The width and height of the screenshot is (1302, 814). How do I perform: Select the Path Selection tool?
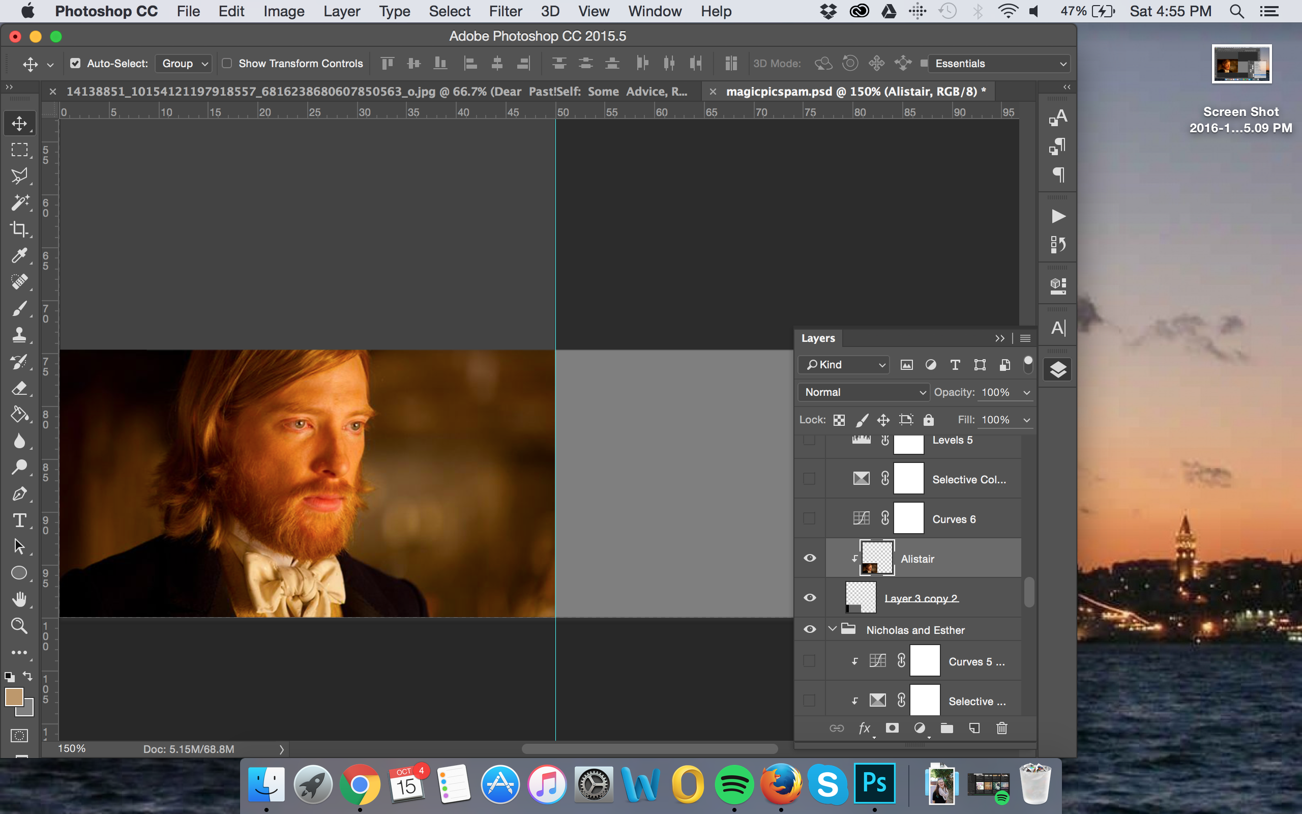(19, 546)
